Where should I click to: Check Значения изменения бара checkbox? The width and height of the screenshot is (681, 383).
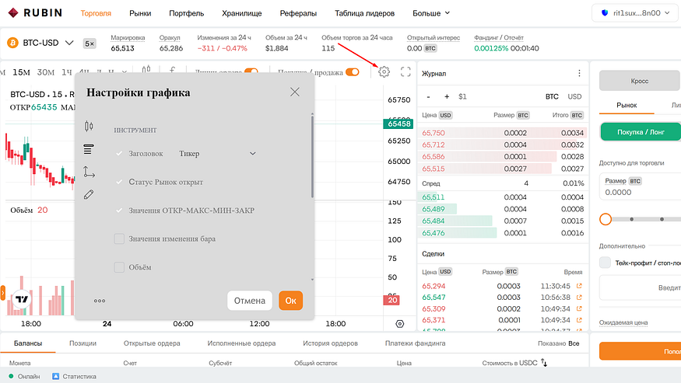[x=119, y=239]
